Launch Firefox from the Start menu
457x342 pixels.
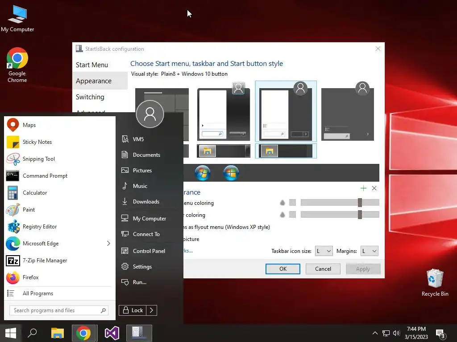[60, 277]
